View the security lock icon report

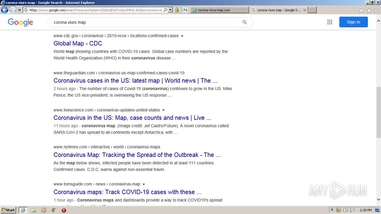click(177, 10)
